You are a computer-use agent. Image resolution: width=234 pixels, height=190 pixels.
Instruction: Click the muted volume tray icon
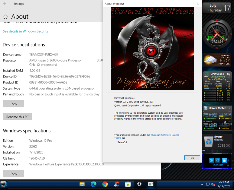213,184
